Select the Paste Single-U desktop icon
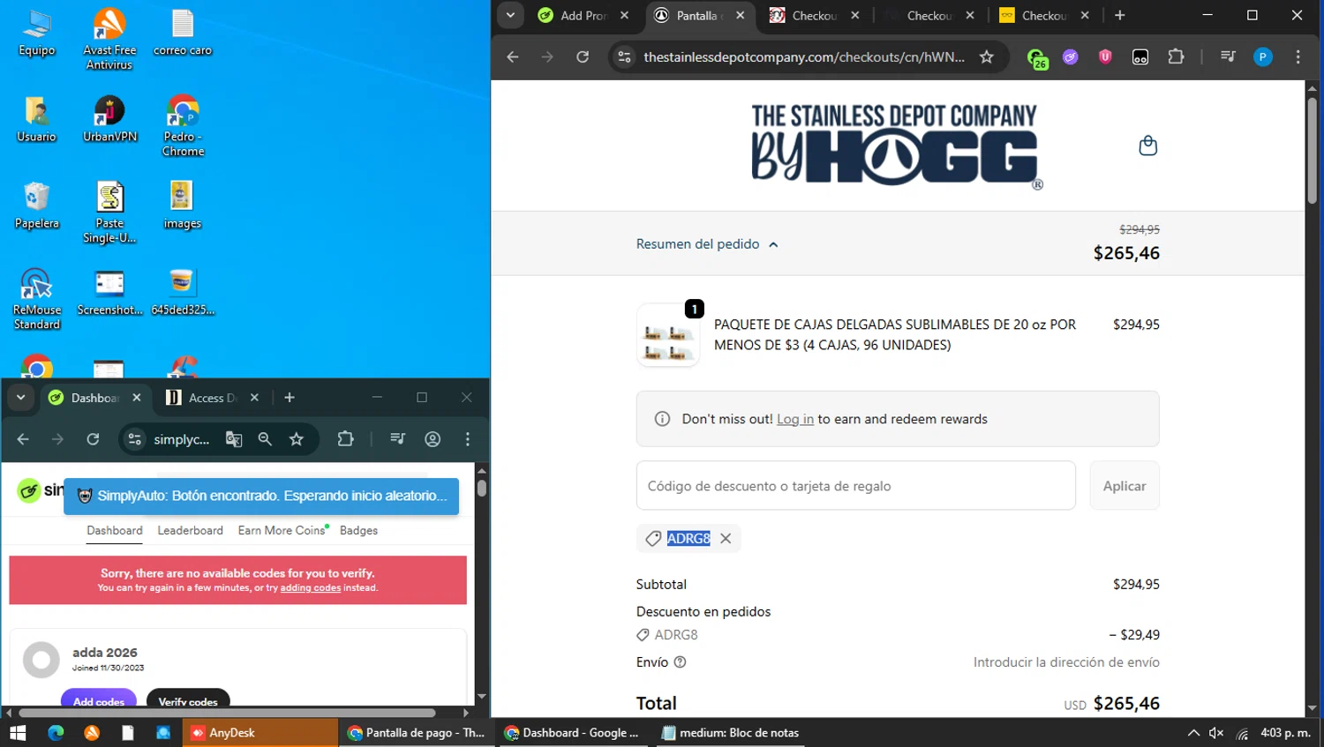This screenshot has width=1324, height=747. (x=109, y=213)
